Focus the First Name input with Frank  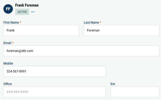pos(41,30)
